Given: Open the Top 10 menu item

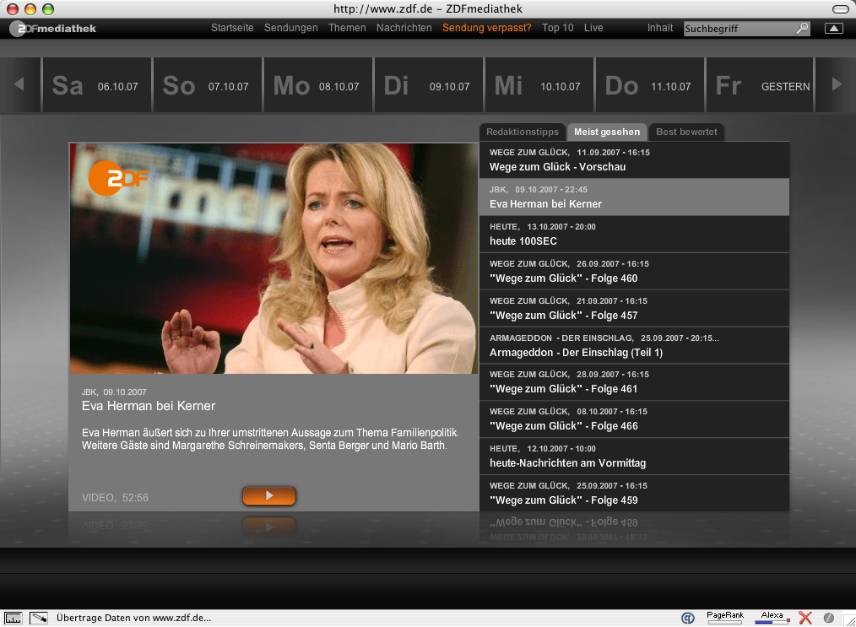Looking at the screenshot, I should (x=557, y=28).
